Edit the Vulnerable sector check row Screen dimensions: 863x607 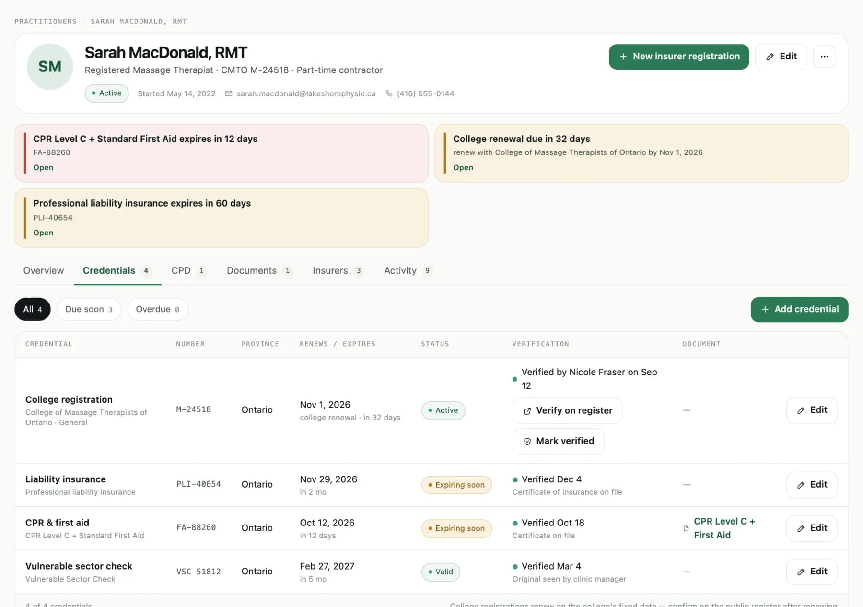812,572
